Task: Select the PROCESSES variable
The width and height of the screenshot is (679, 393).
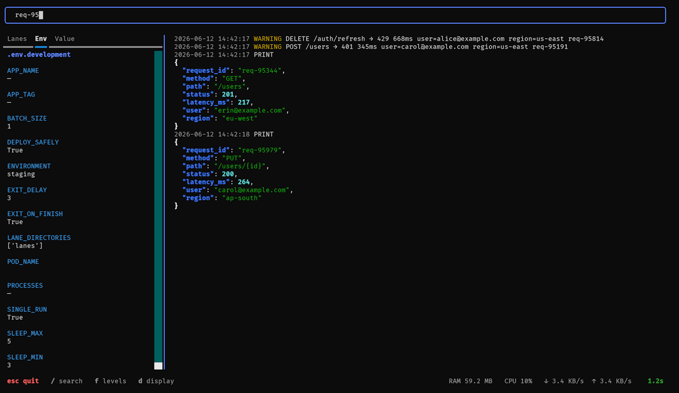Action: pyautogui.click(x=25, y=285)
